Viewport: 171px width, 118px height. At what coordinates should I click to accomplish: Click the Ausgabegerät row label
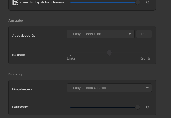(x=23, y=36)
